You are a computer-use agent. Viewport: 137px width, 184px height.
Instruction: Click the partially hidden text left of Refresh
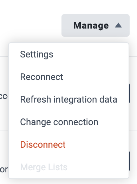tap(4, 96)
